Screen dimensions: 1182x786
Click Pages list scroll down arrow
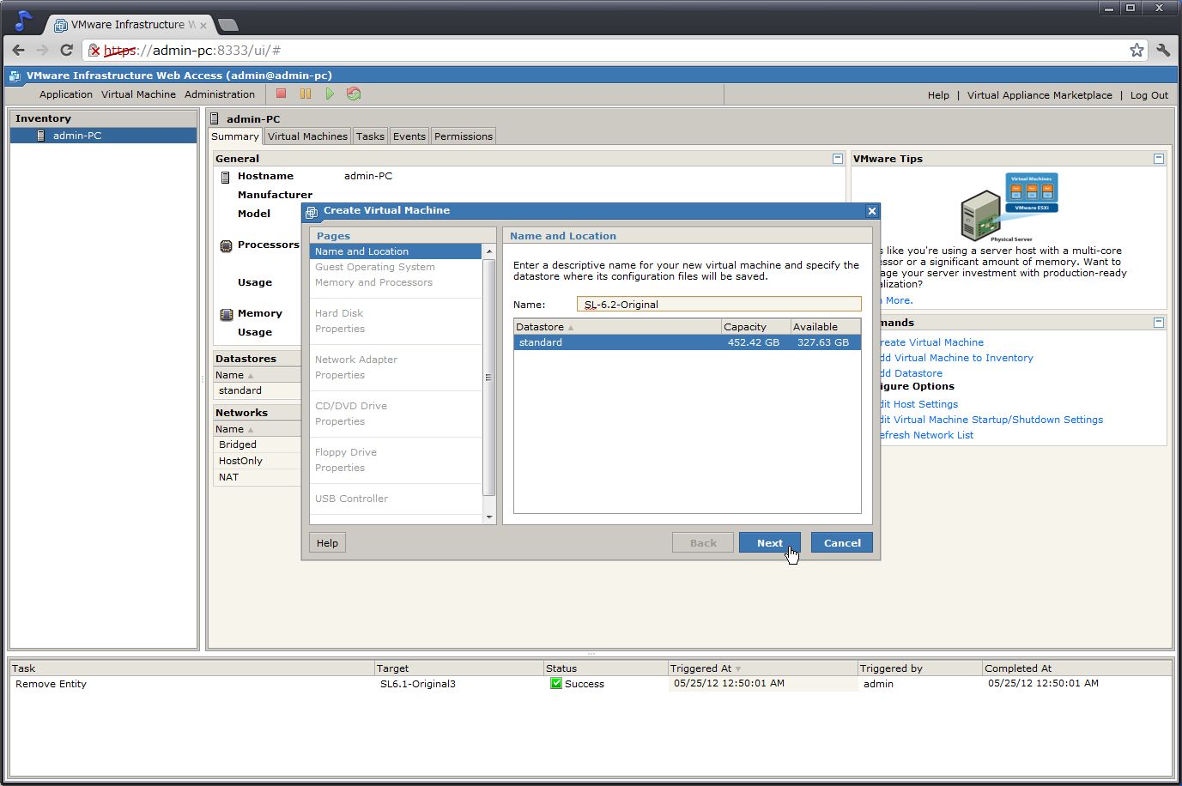coord(489,517)
